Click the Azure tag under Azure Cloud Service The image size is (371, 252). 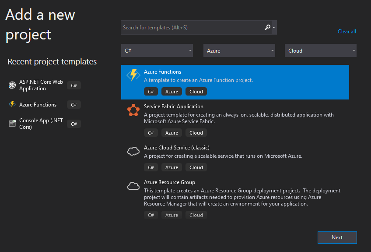click(171, 167)
